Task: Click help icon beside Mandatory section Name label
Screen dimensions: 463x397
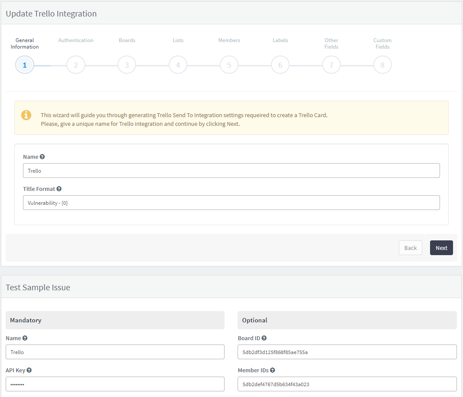Action: 25,338
